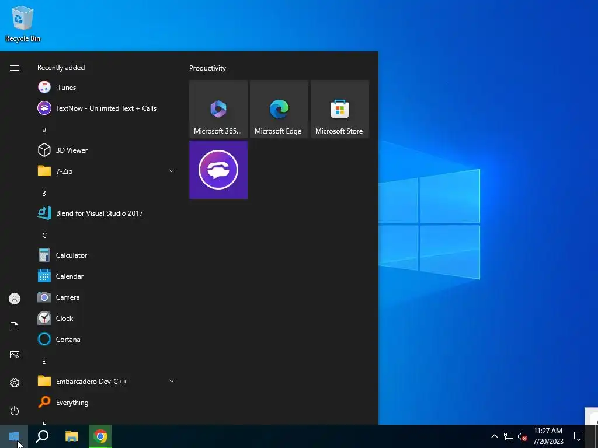Open Calculator app
This screenshot has width=598, height=448.
coord(106,256)
